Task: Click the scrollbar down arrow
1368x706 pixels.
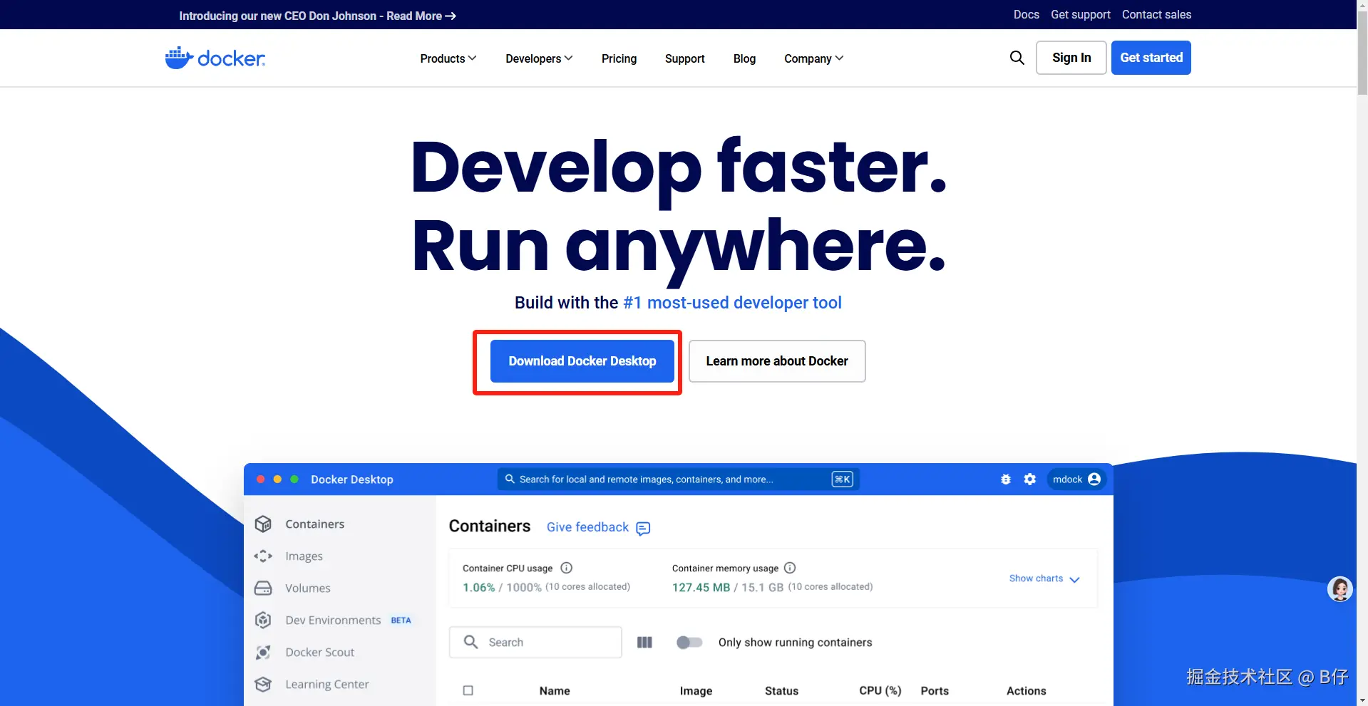Action: point(1362,700)
